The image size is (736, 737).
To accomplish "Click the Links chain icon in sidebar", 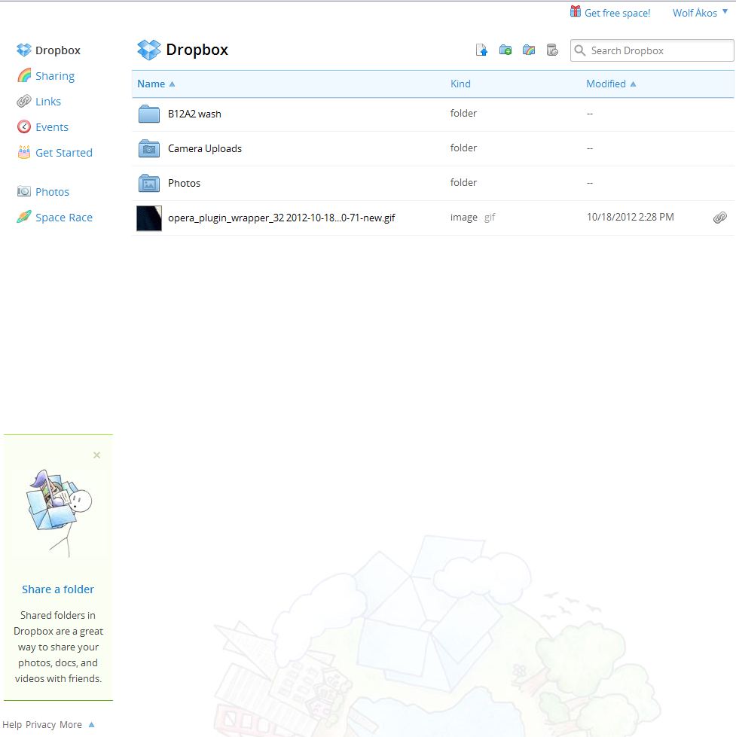I will point(24,101).
